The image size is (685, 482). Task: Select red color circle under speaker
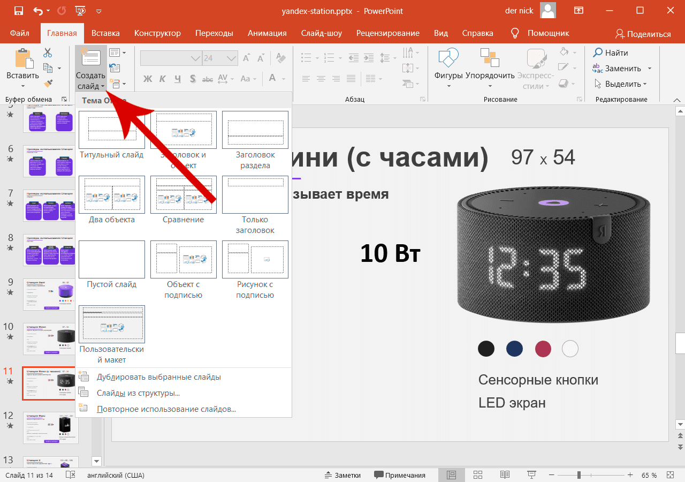click(x=543, y=349)
